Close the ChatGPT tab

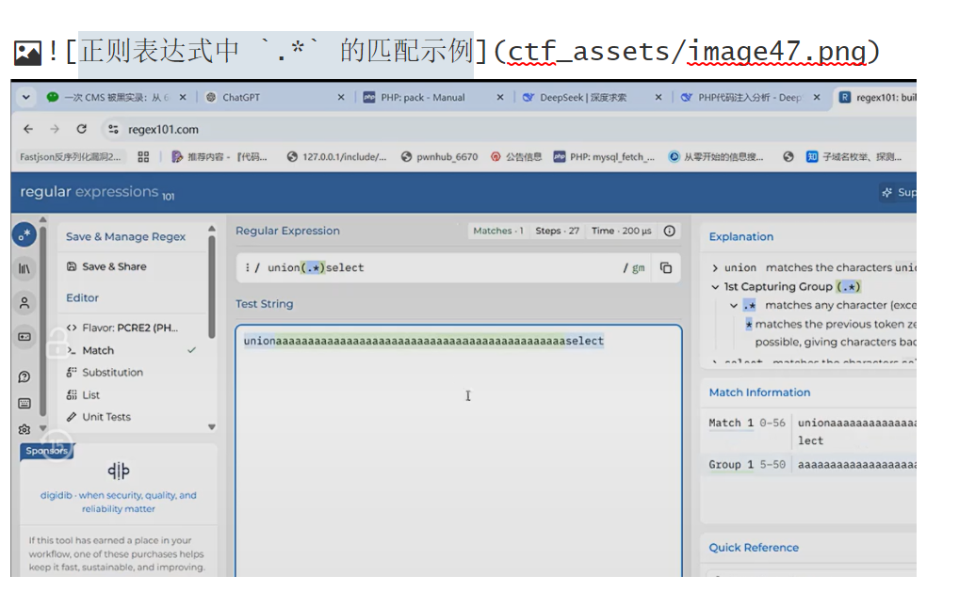[x=341, y=97]
